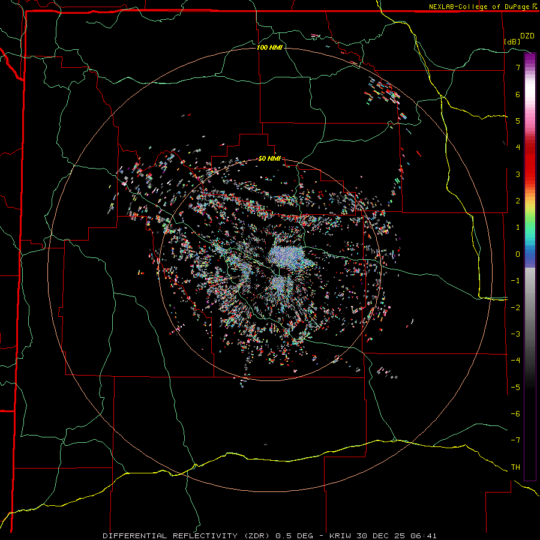
Task: Click the 3 value on the ZDR scale
Action: pos(518,174)
